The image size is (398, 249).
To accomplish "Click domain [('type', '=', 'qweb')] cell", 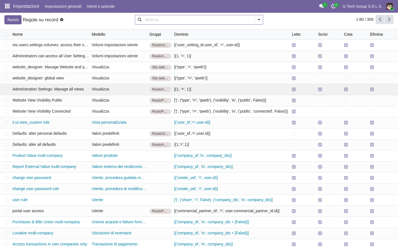I will [190, 67].
